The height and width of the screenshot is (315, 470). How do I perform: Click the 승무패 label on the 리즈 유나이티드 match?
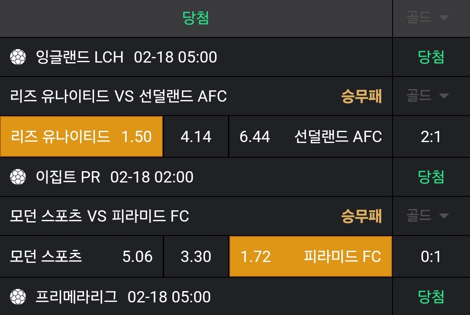(x=361, y=96)
